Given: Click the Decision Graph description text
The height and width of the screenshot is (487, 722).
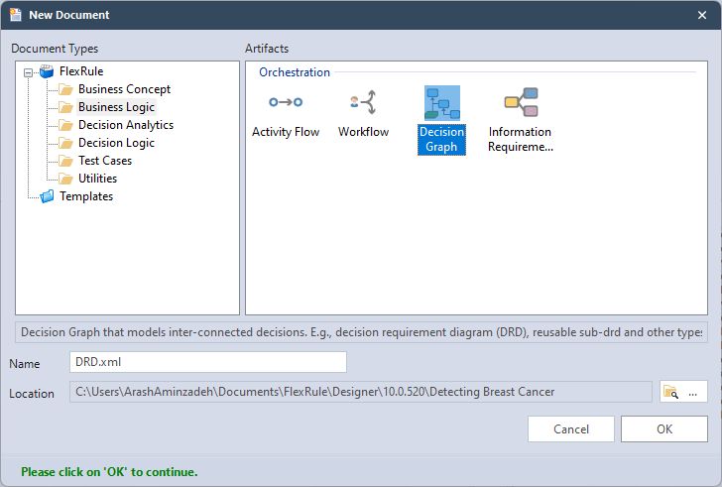Looking at the screenshot, I should pyautogui.click(x=361, y=332).
